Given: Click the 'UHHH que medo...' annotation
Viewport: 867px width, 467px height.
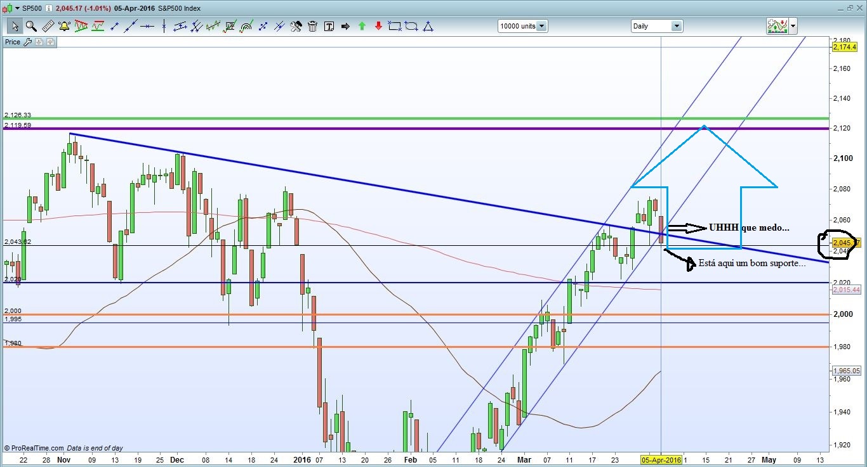Looking at the screenshot, I should point(750,227).
